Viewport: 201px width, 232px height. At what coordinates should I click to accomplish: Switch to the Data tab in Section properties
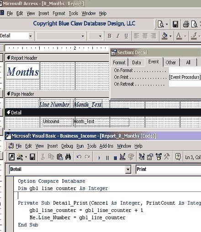(137, 62)
